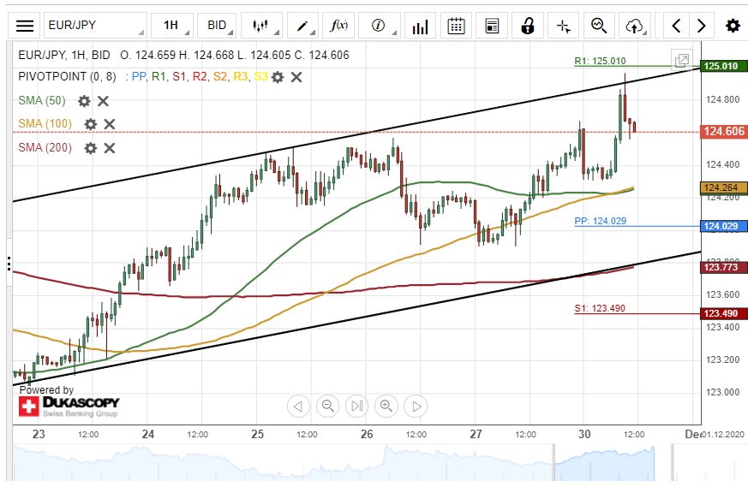Toggle the chart lock icon
This screenshot has height=487, width=748.
pyautogui.click(x=528, y=26)
